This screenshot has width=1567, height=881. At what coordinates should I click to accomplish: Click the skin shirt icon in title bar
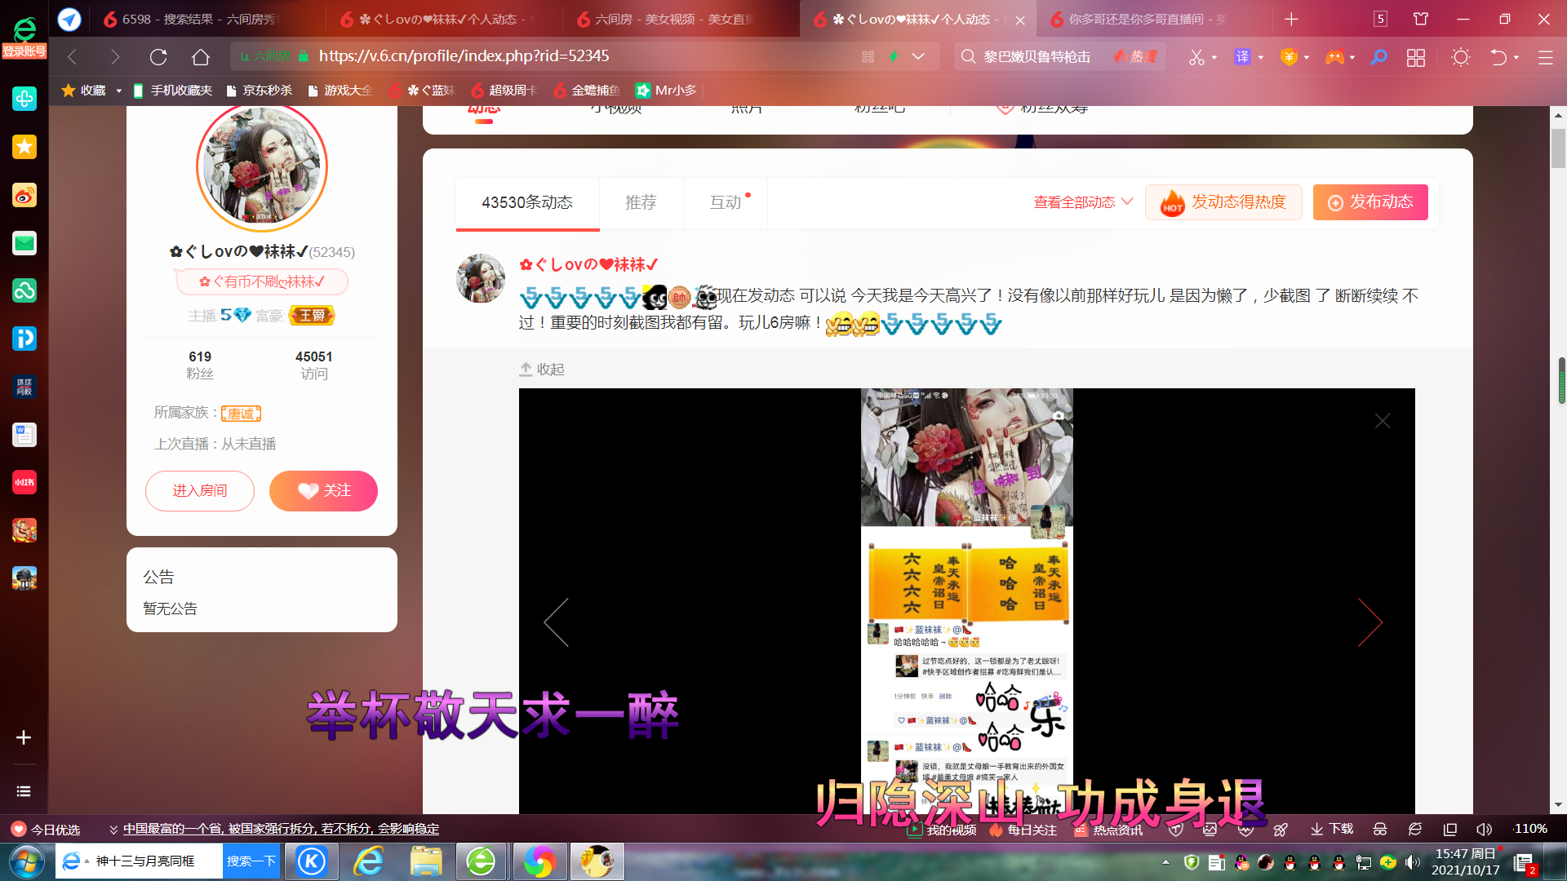pos(1421,19)
